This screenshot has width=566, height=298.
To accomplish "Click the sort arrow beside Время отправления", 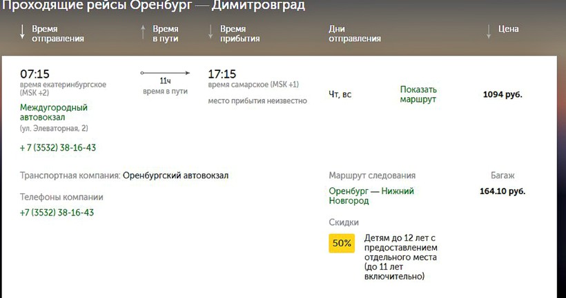I will pos(23,32).
